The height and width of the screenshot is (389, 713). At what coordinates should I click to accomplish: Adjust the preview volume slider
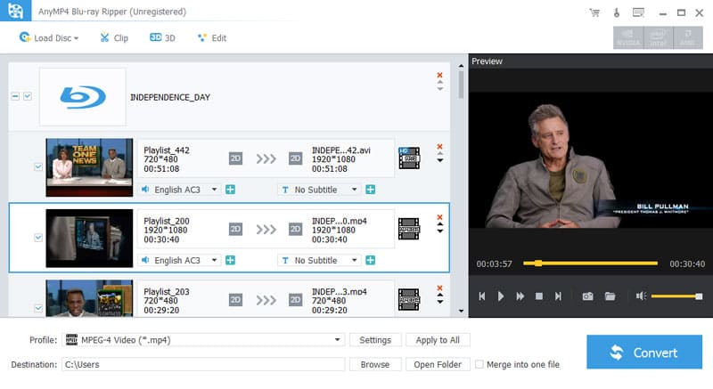point(676,296)
